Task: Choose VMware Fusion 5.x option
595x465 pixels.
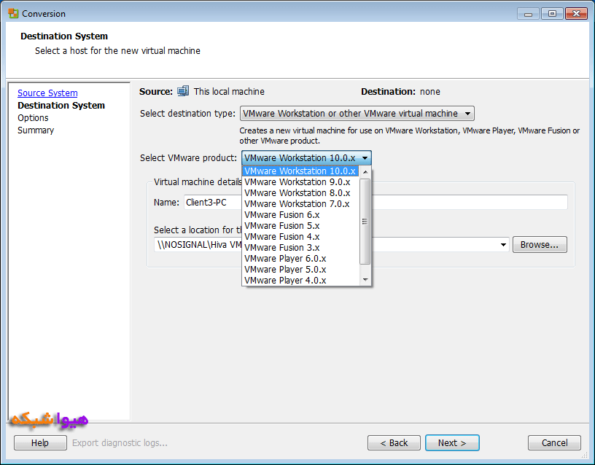Action: pyautogui.click(x=281, y=226)
